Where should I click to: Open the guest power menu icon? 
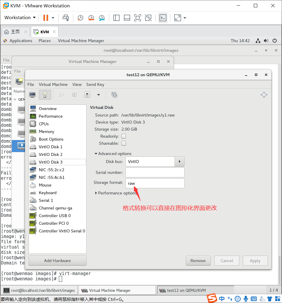click(x=275, y=41)
